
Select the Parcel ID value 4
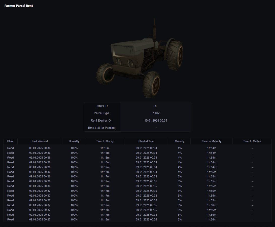click(156, 106)
